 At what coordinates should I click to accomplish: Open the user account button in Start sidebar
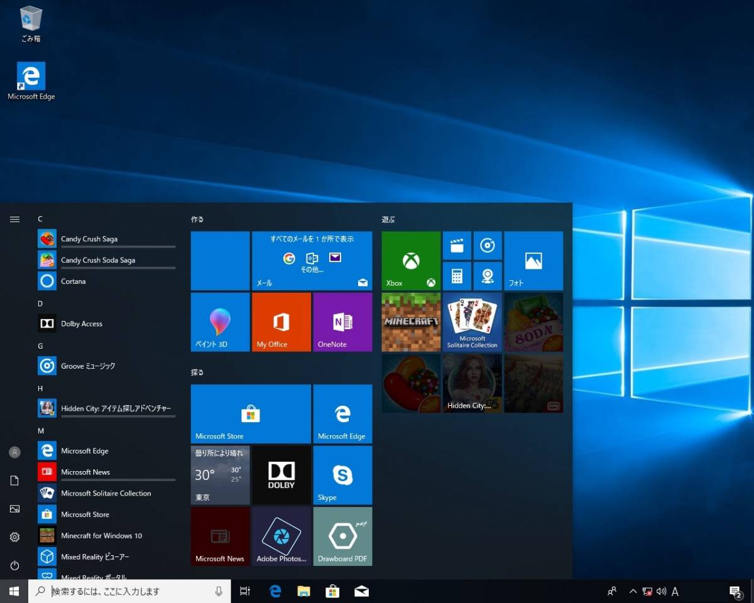coord(14,452)
